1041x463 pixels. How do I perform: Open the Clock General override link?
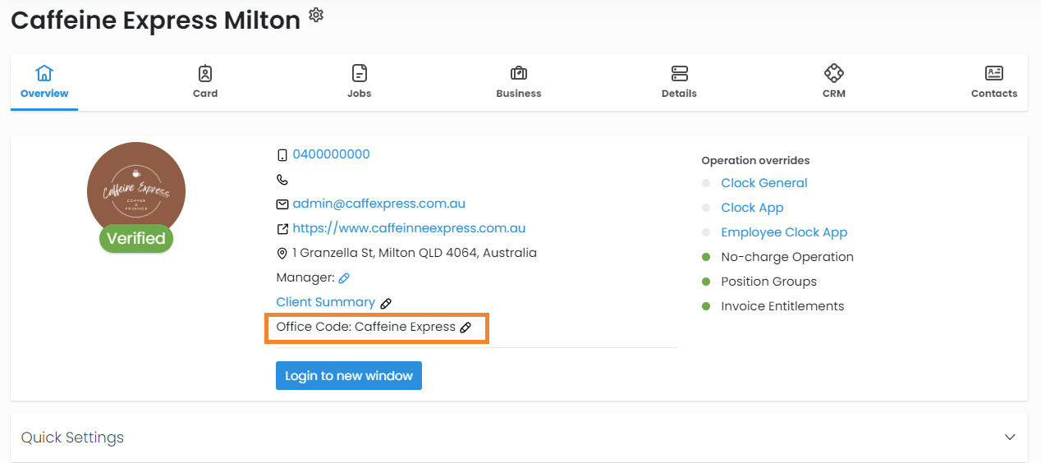click(x=764, y=183)
